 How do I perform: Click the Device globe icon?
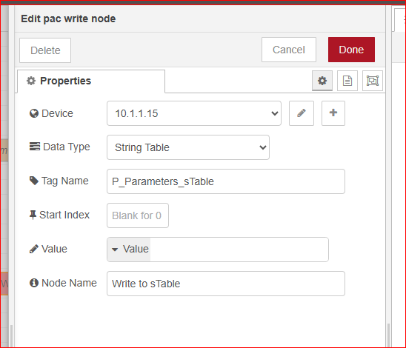point(34,113)
